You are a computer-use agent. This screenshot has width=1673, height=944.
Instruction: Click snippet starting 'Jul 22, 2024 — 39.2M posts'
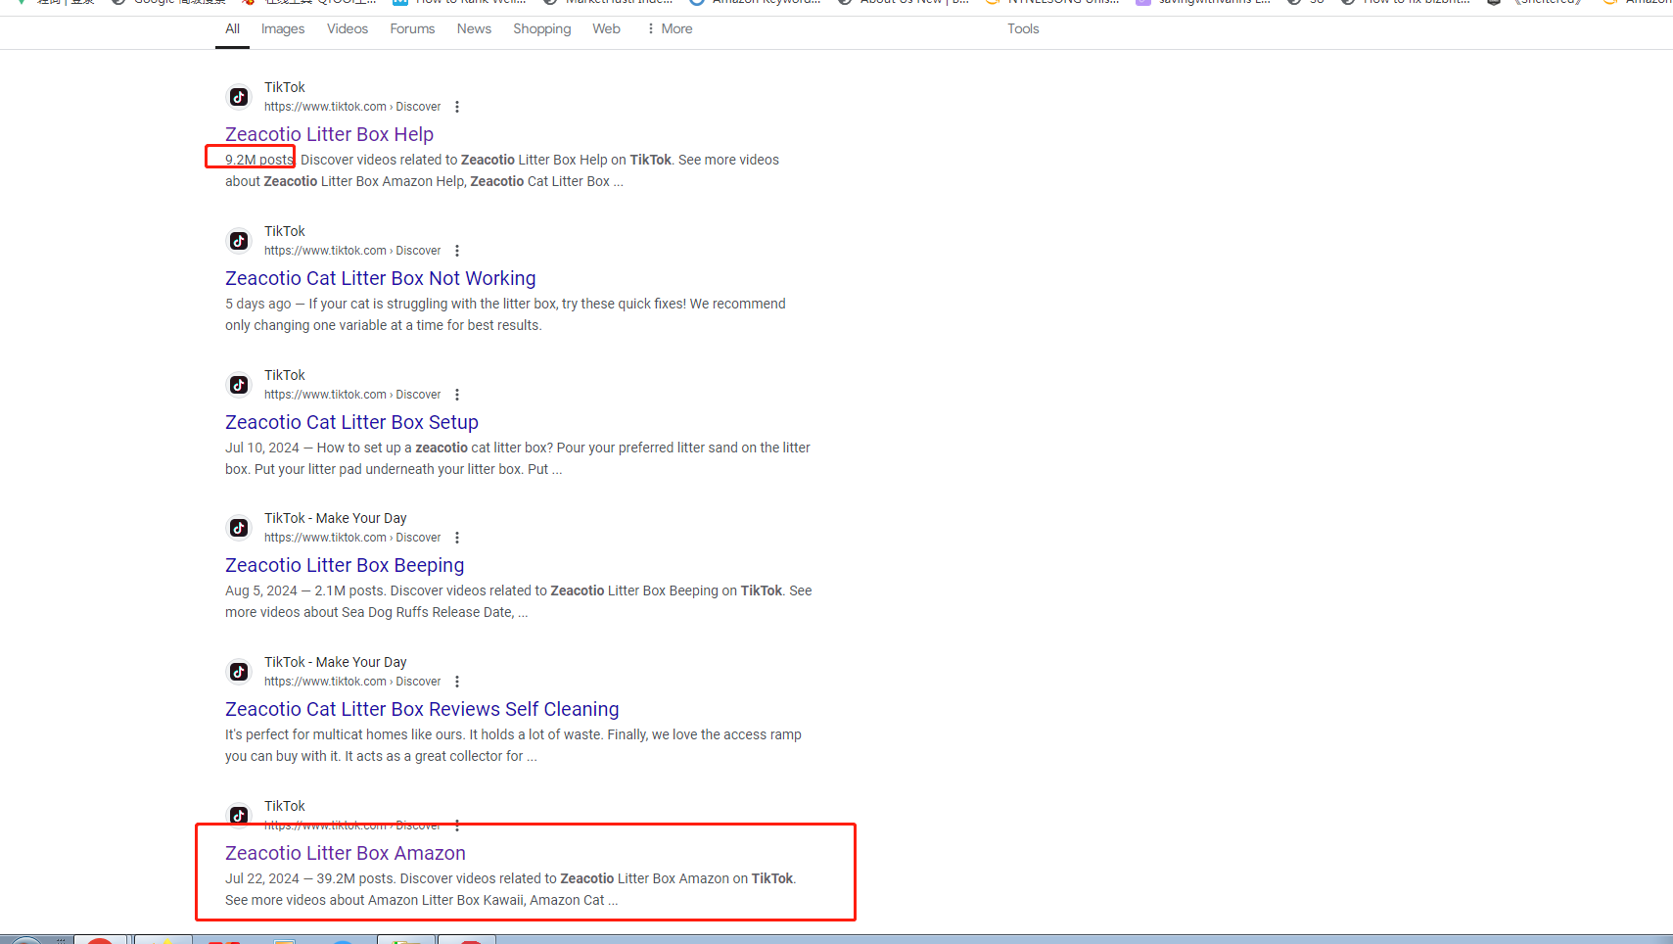(x=511, y=889)
